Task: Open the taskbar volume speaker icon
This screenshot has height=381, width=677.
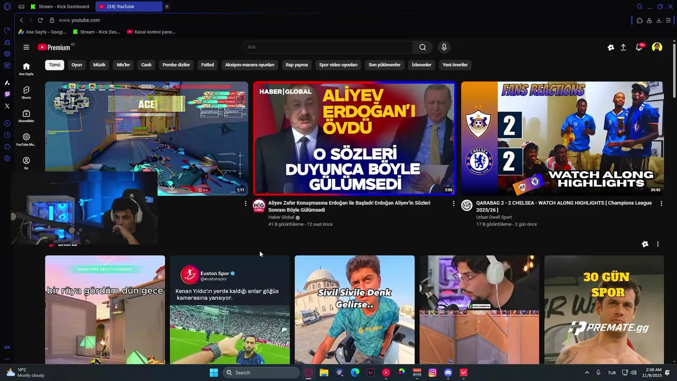Action: pos(634,373)
